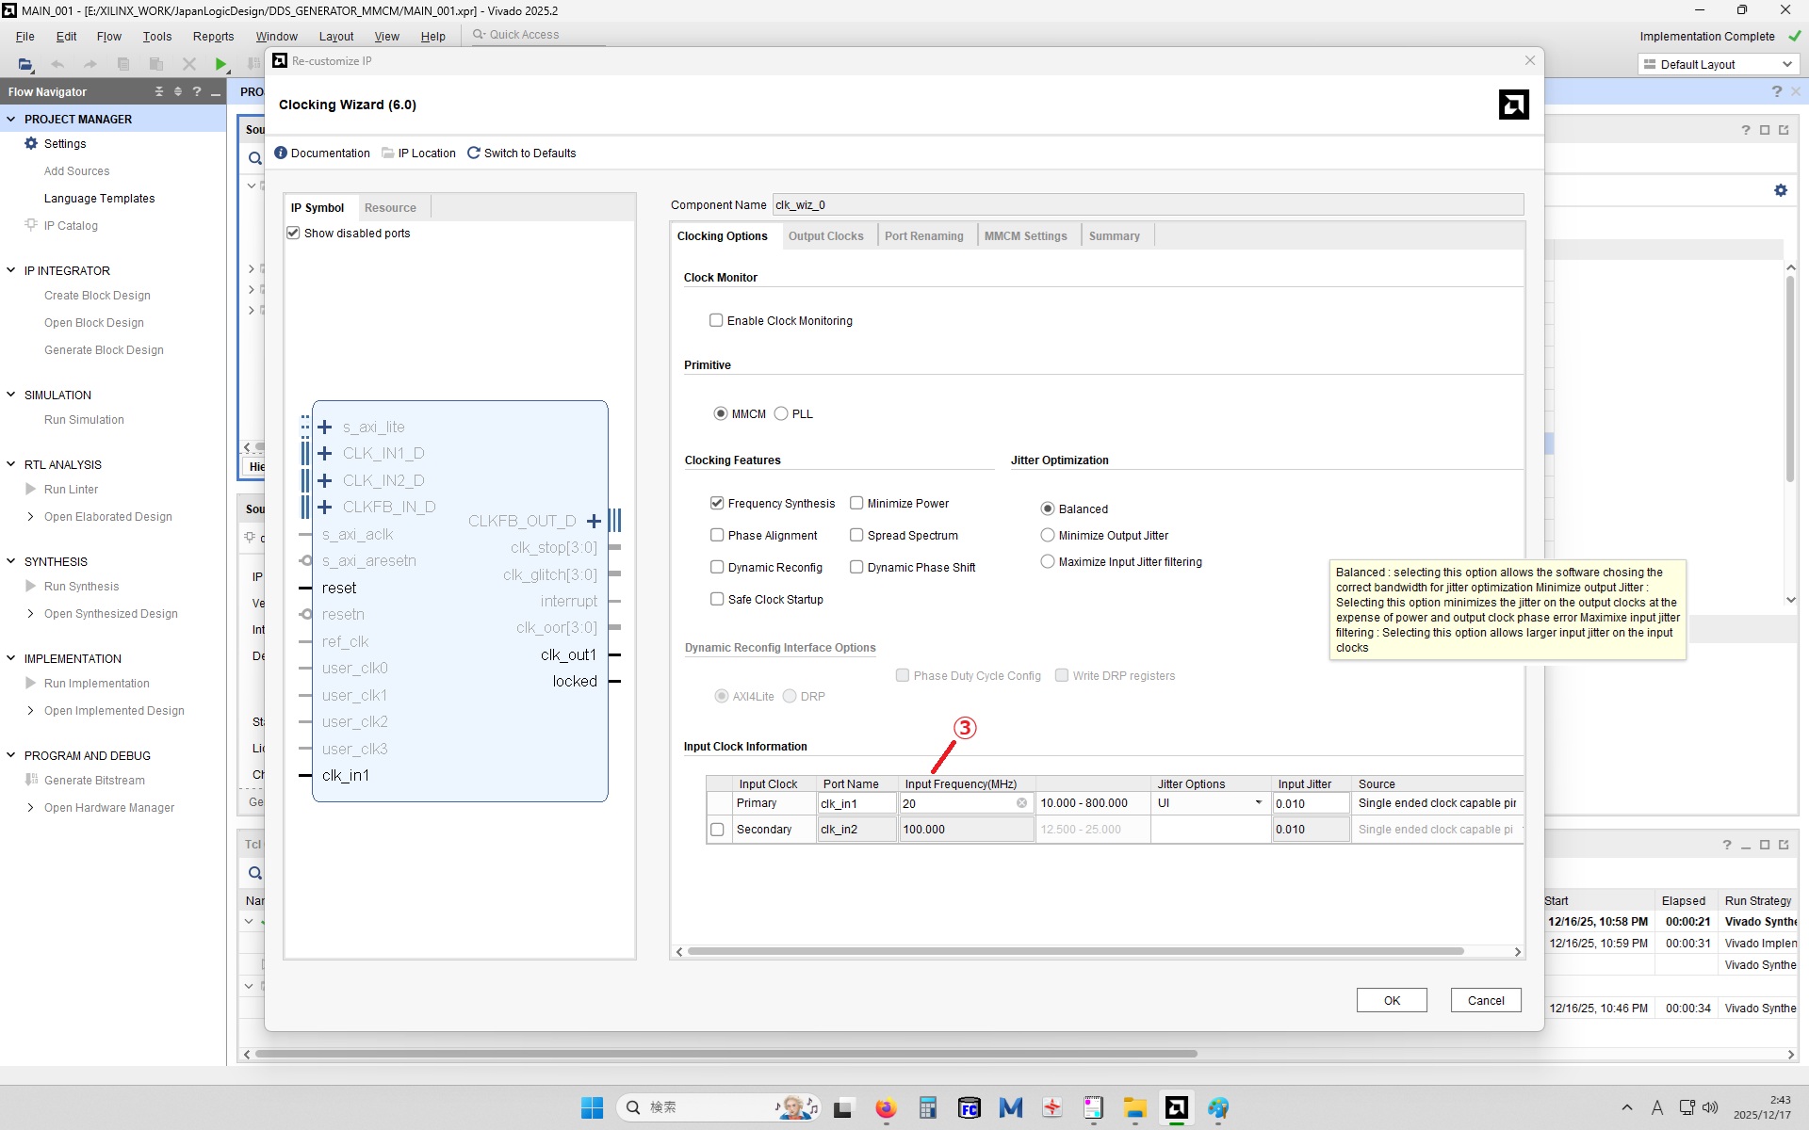Open Firefox from the taskbar
Image resolution: width=1809 pixels, height=1130 pixels.
pos(886,1107)
